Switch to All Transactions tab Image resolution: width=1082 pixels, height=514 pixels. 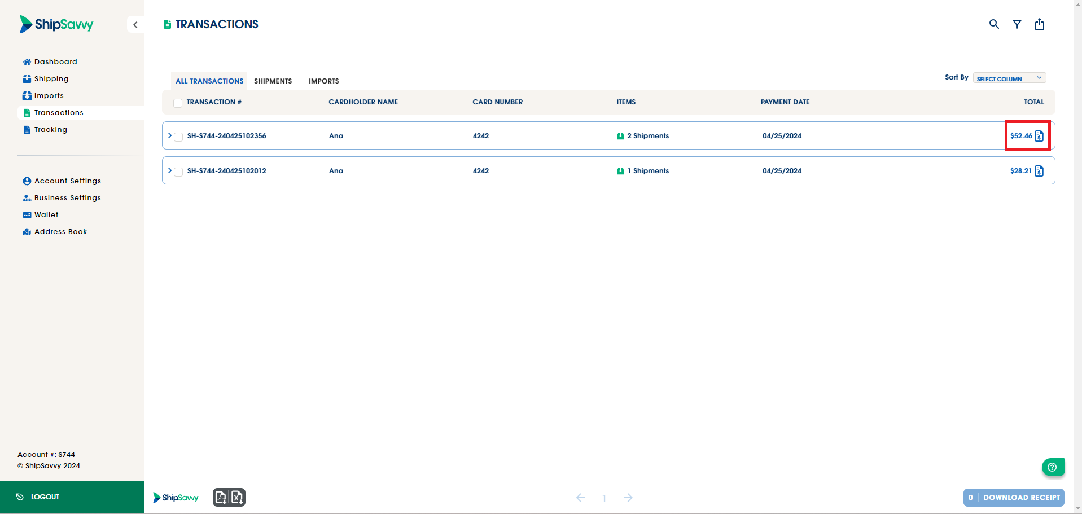tap(209, 81)
